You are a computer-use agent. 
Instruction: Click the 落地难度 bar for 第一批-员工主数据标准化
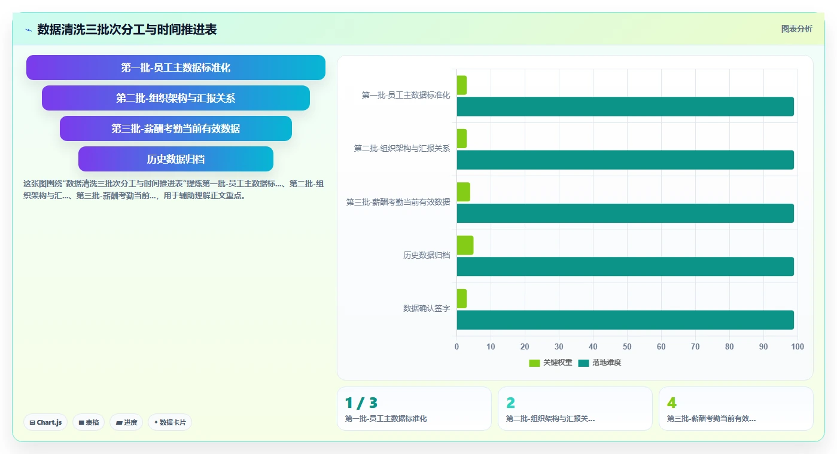click(x=625, y=106)
